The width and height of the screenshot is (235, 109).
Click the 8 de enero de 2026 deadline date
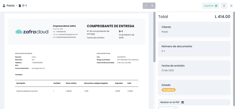tap(124, 63)
